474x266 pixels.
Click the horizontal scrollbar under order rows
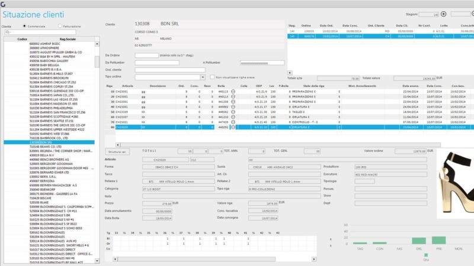pos(278,145)
